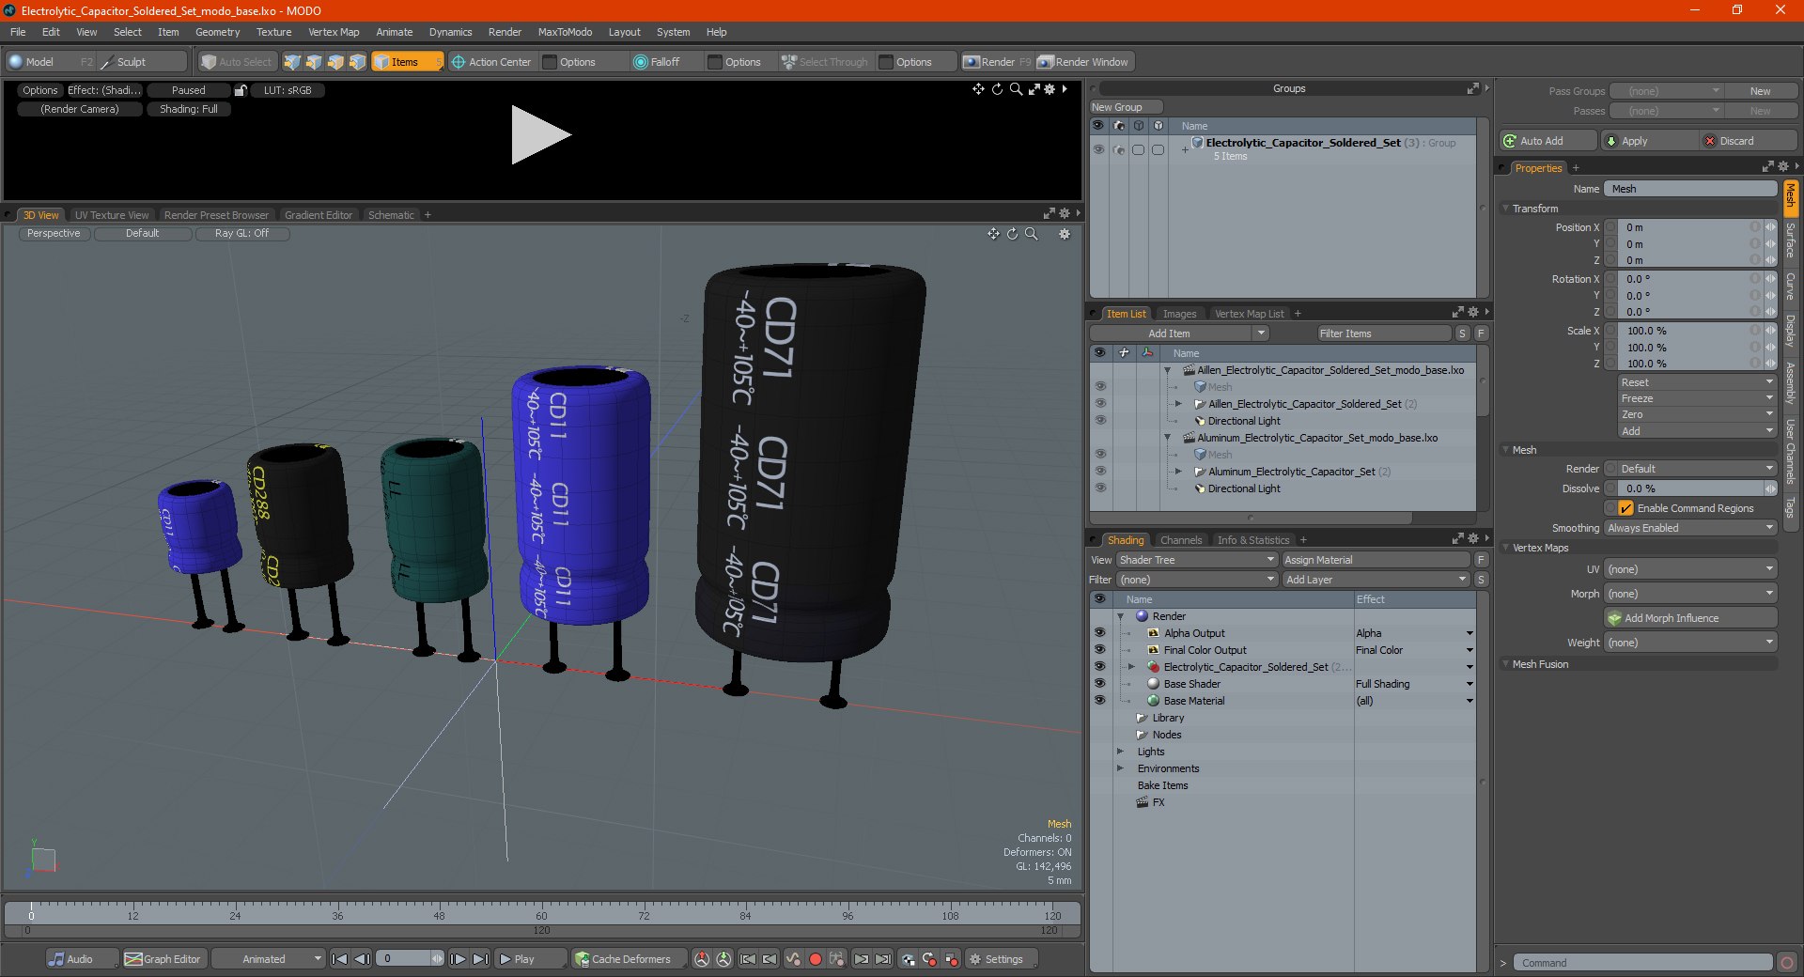Select the Action Center tool
Screen dimensions: 1804x977
(491, 62)
